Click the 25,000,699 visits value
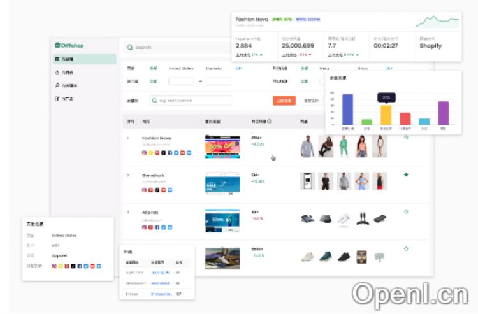478x314 pixels. coord(298,46)
